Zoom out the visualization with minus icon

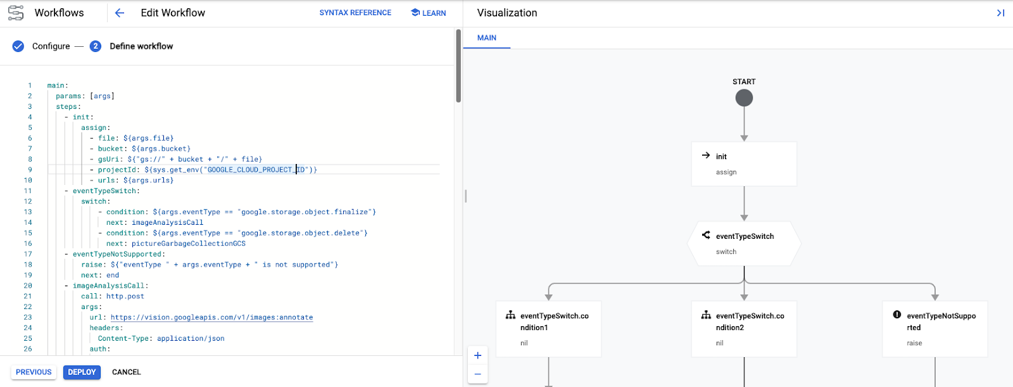(478, 374)
